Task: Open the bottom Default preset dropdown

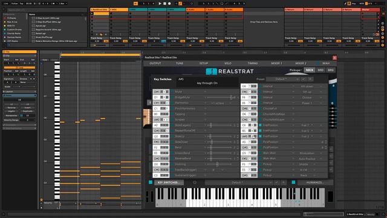Action: pyautogui.click(x=239, y=182)
